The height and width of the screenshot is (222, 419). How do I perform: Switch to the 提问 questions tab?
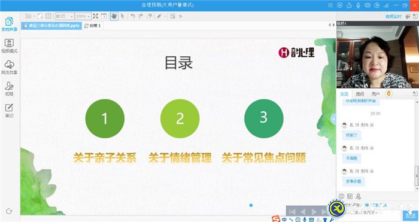(360, 94)
